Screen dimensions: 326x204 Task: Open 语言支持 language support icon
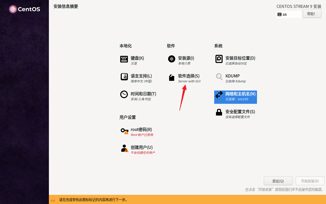point(124,77)
